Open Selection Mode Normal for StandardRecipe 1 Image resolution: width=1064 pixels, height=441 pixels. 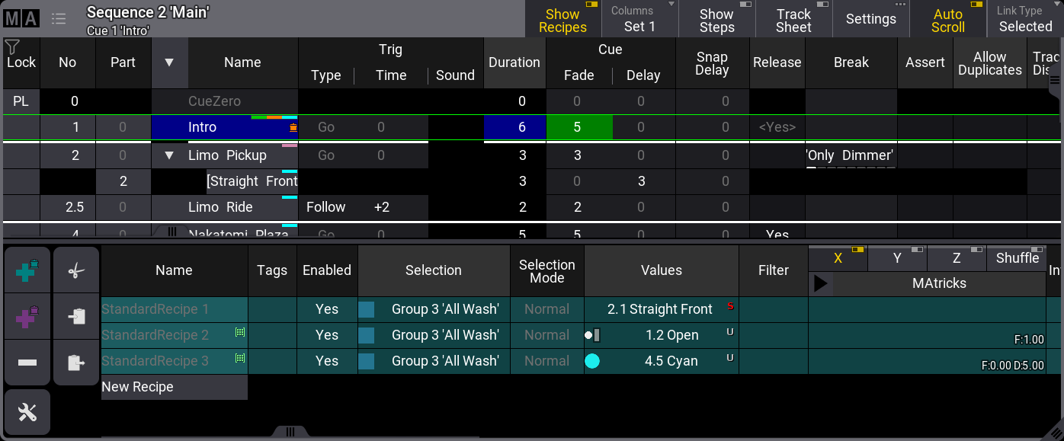(547, 309)
